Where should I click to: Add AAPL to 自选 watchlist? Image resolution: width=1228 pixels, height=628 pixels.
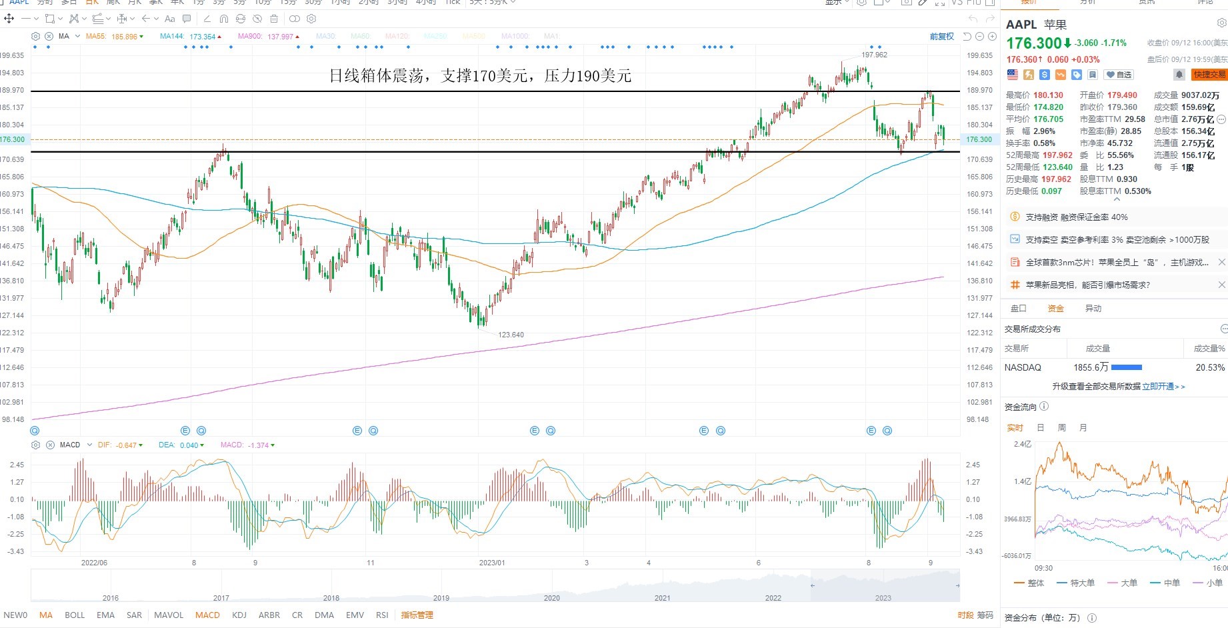pos(1119,75)
